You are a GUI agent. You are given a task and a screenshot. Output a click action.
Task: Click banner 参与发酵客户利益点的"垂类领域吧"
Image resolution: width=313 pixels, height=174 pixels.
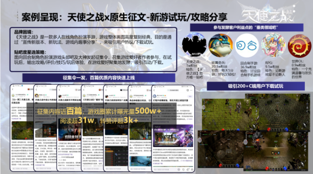(246, 27)
